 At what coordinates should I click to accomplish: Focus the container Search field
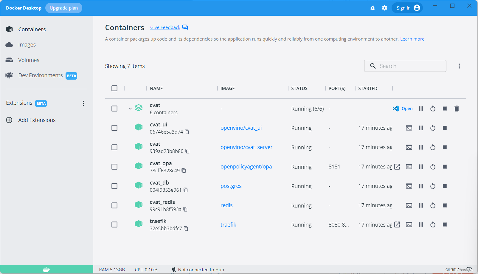coord(405,66)
